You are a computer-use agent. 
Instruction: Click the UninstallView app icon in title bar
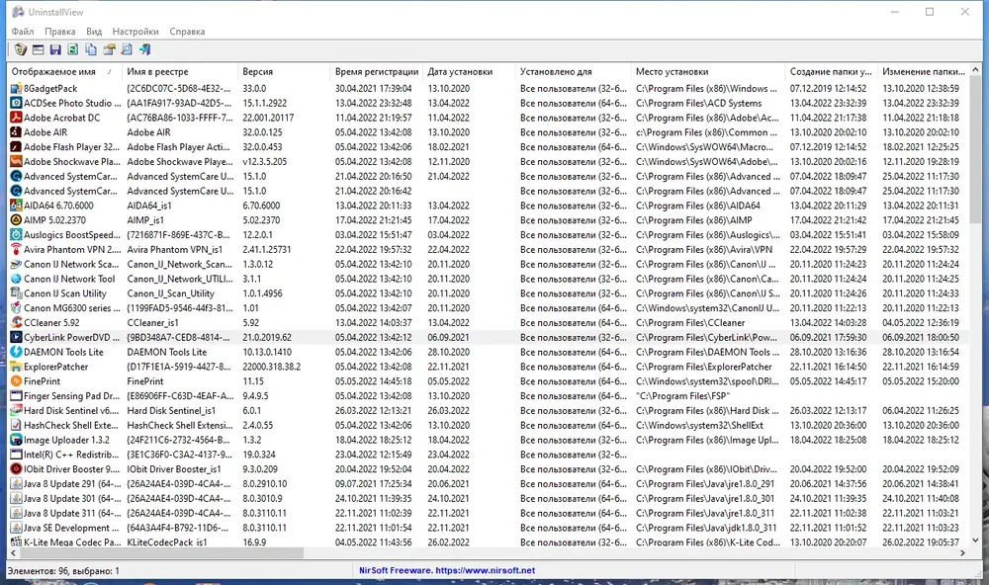[x=18, y=12]
